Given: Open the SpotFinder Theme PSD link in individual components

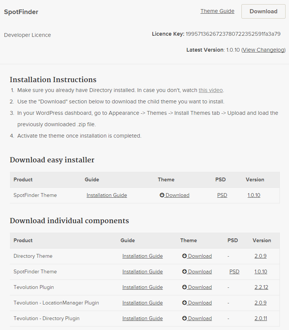Looking at the screenshot, I should click(x=235, y=271).
